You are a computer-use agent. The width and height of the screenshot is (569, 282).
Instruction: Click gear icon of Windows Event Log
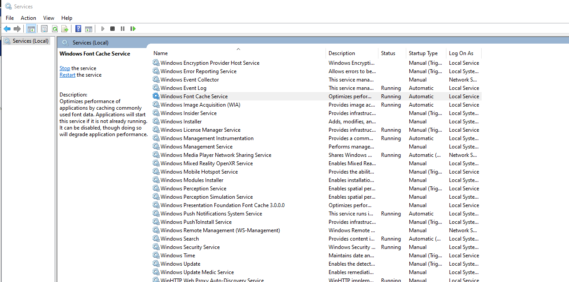[156, 88]
